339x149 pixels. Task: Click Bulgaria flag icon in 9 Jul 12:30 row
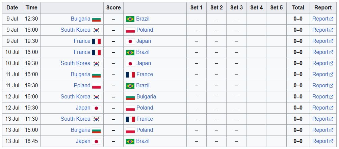point(96,19)
